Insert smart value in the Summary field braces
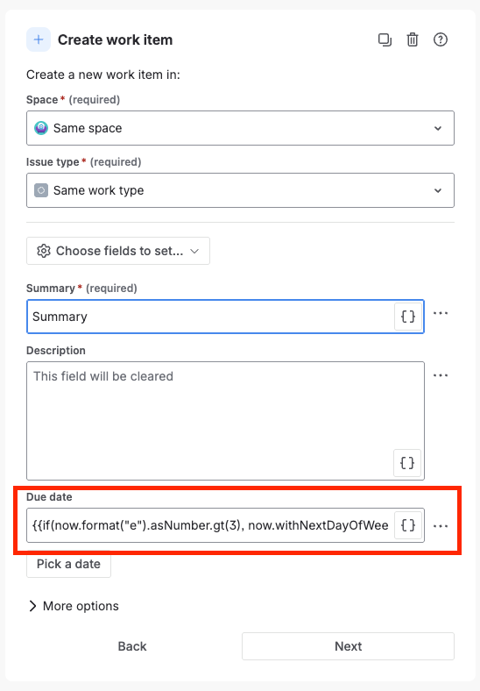480x691 pixels. point(408,317)
